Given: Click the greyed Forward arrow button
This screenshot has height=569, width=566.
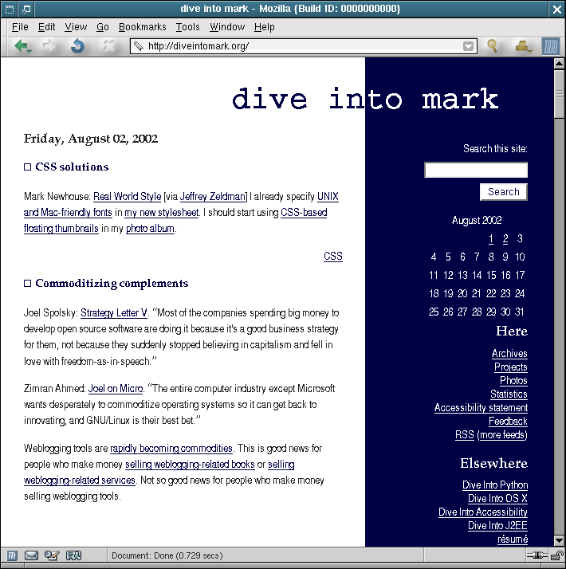Looking at the screenshot, I should coord(49,46).
